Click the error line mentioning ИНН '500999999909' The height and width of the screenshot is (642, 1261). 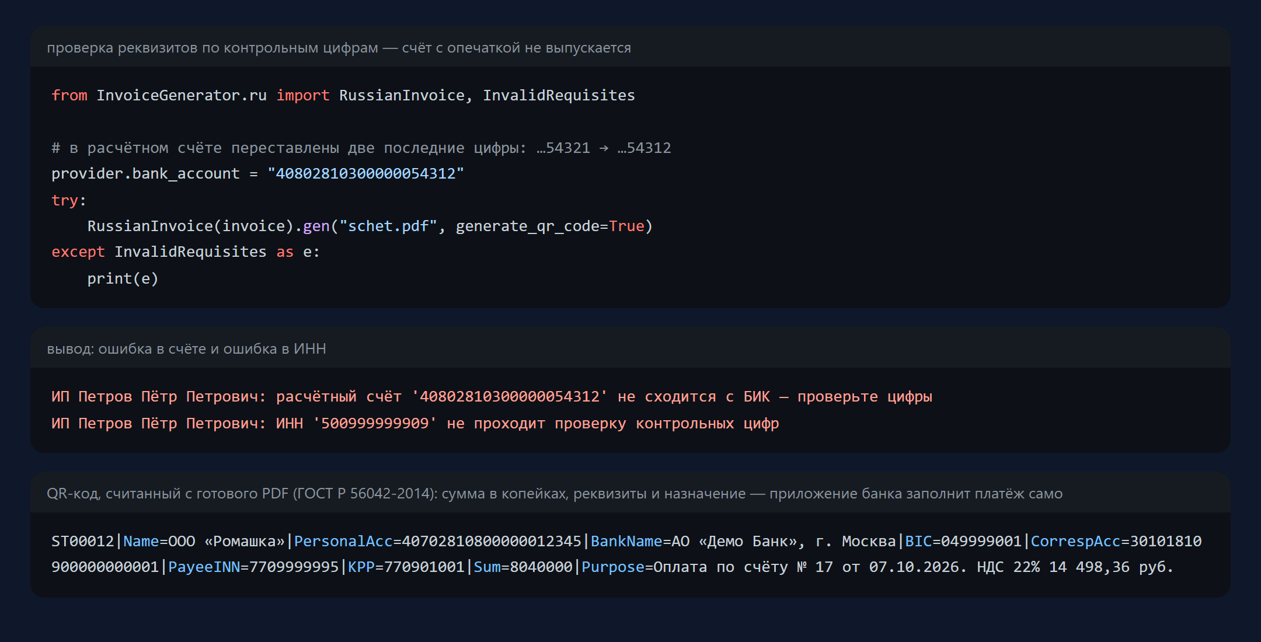click(x=415, y=423)
